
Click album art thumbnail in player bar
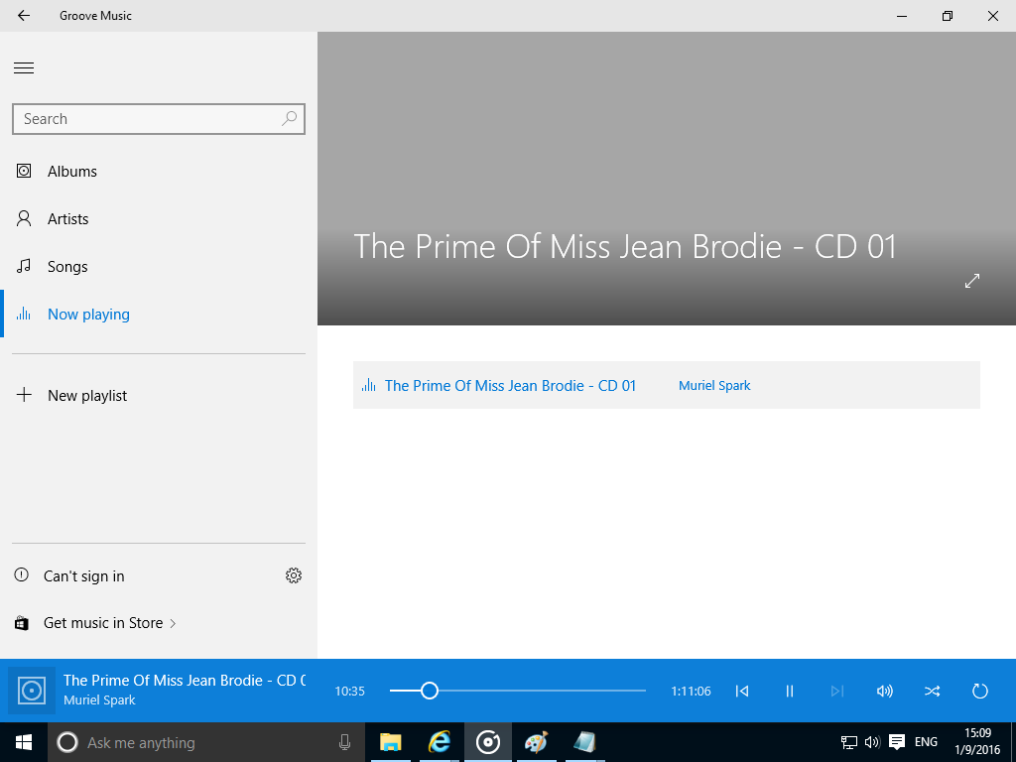pyautogui.click(x=31, y=691)
